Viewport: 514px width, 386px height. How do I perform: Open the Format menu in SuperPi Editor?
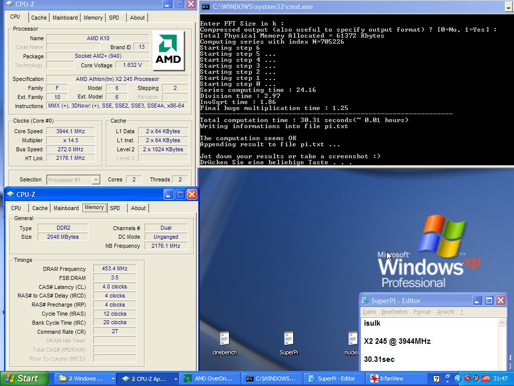tap(422, 312)
